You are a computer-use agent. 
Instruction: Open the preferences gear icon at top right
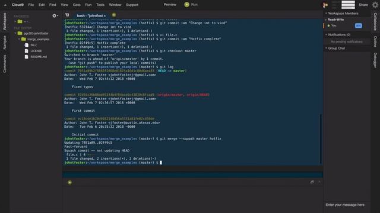click(x=375, y=5)
